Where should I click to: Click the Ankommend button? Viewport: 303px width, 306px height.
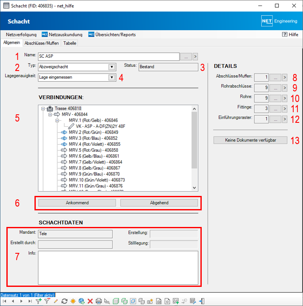(77, 203)
